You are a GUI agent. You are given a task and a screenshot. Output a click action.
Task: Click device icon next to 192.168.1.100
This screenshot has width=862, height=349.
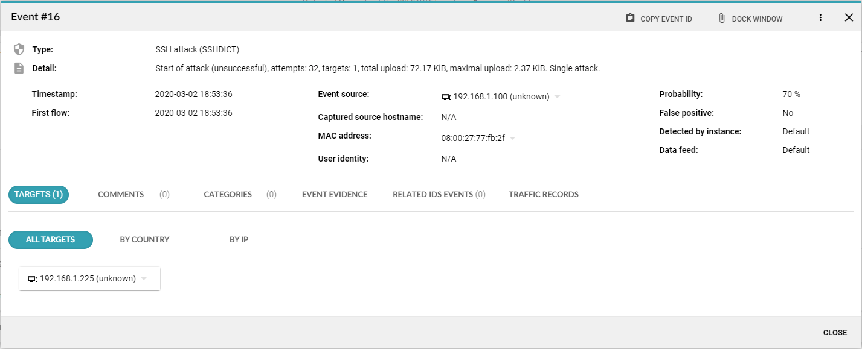tap(446, 97)
